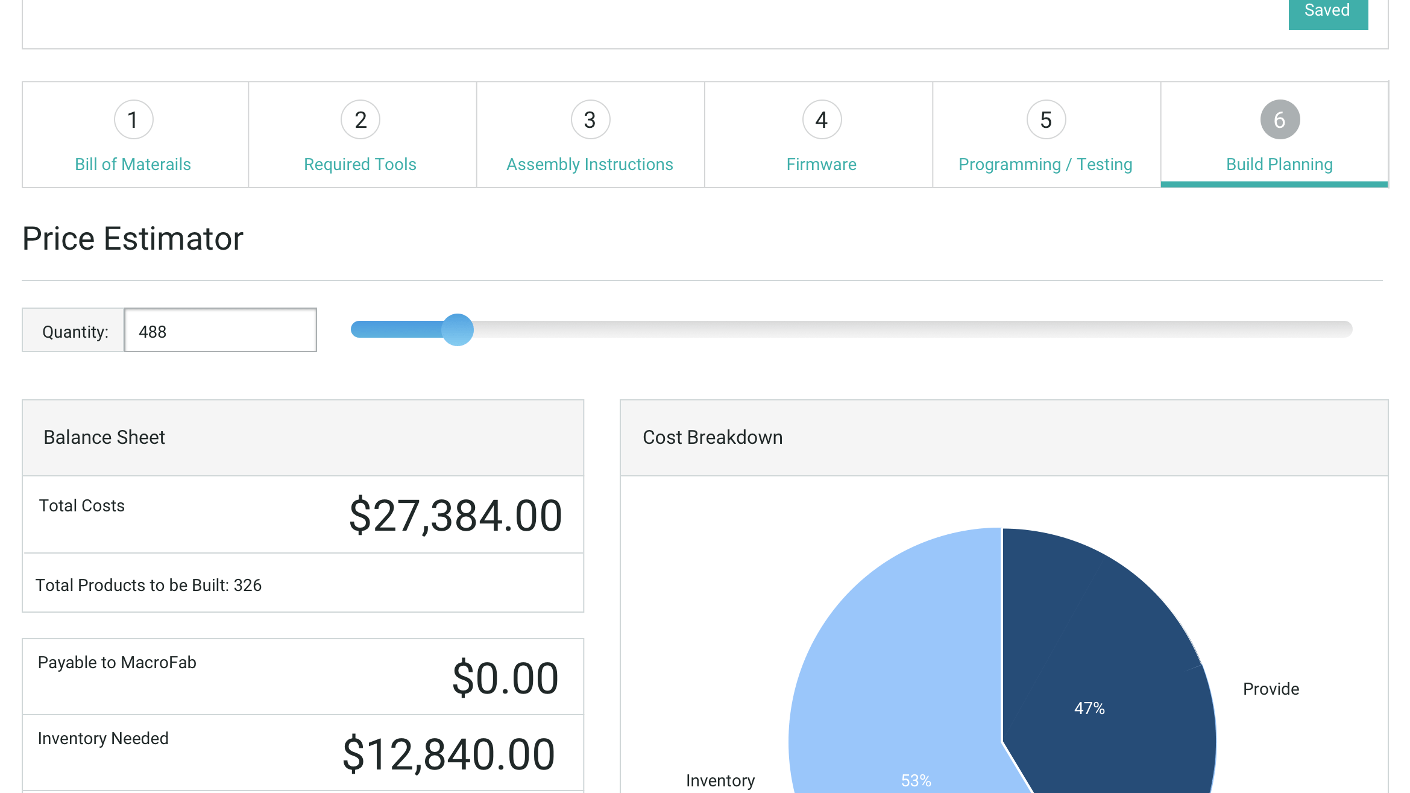The image size is (1410, 793).
Task: Switch to the Required Tools tab
Action: pyautogui.click(x=360, y=164)
